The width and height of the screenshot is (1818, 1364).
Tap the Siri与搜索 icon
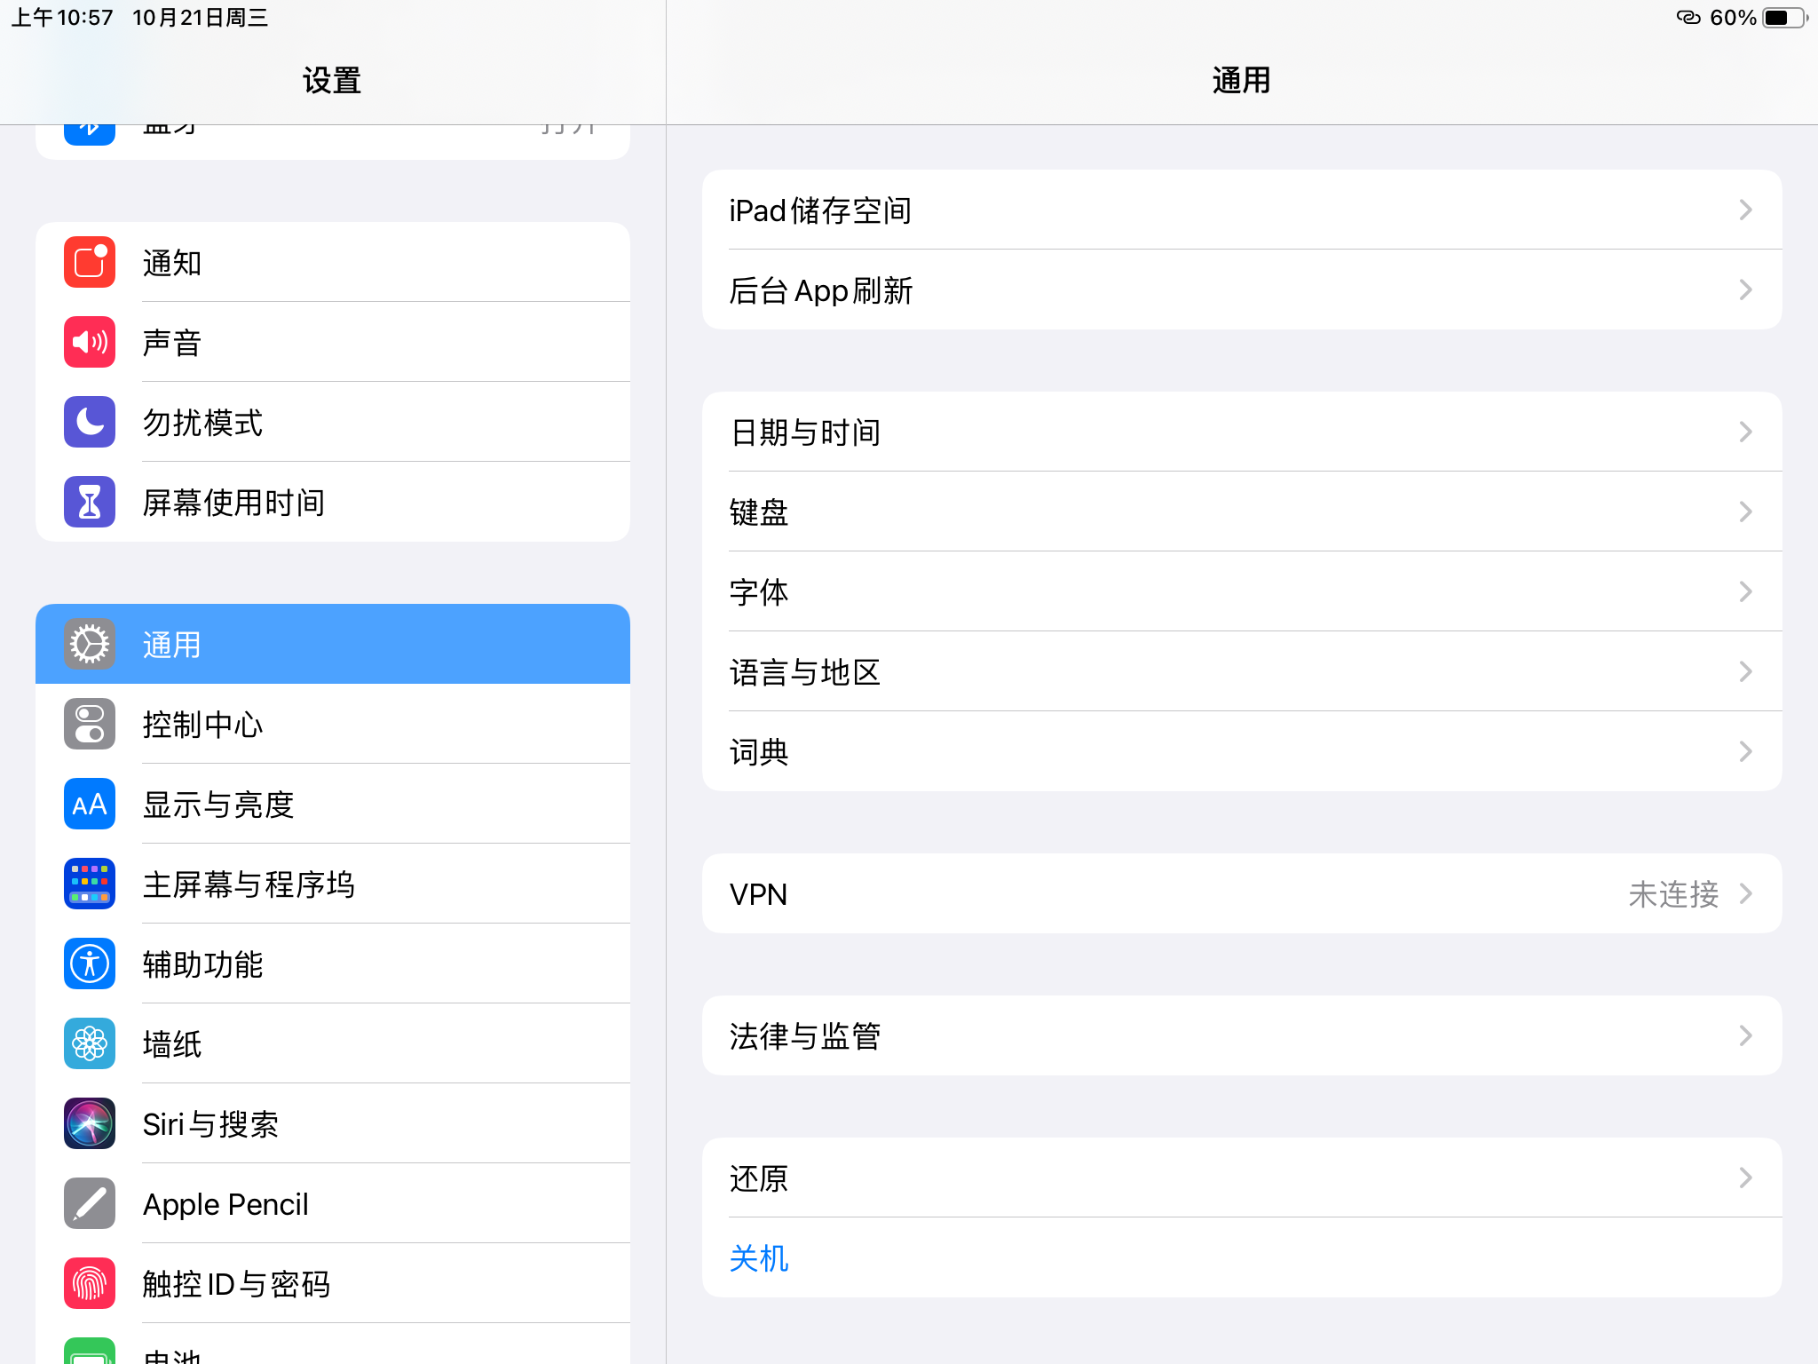click(x=90, y=1123)
